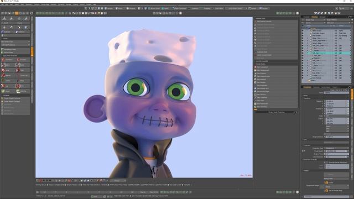The width and height of the screenshot is (354, 199).
Task: Open the Geometry menu
Action: point(29,4)
